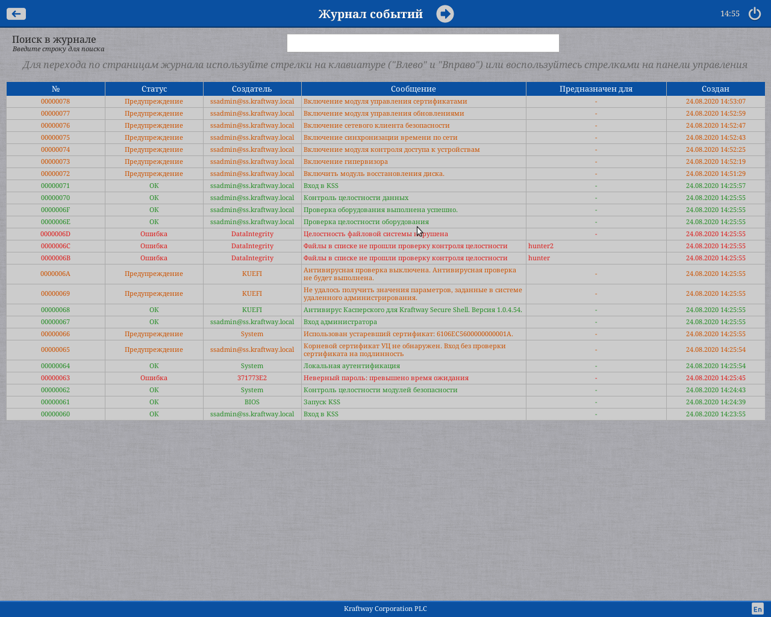Click the Предназначен для column header
771x617 pixels.
pyautogui.click(x=596, y=89)
